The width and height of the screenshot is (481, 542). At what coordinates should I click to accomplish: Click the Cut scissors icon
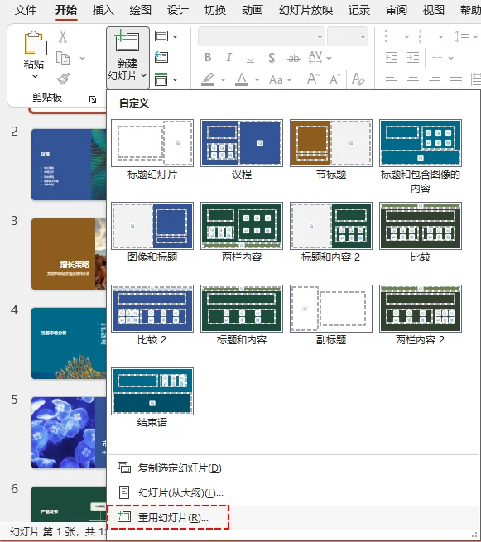(63, 36)
